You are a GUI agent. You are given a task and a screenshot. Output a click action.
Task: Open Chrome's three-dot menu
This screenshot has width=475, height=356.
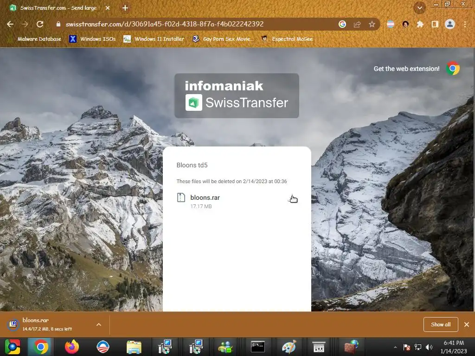coord(465,24)
